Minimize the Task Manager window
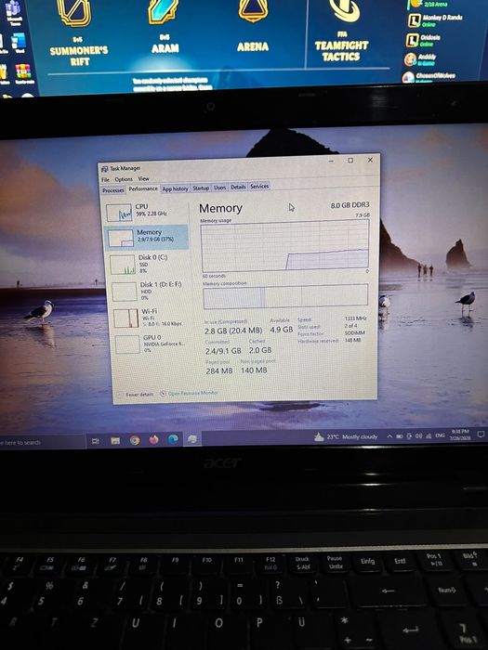The height and width of the screenshot is (650, 488). [x=331, y=161]
